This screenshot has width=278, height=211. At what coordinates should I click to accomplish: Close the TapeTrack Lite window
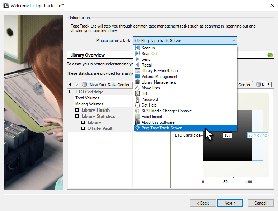point(272,5)
